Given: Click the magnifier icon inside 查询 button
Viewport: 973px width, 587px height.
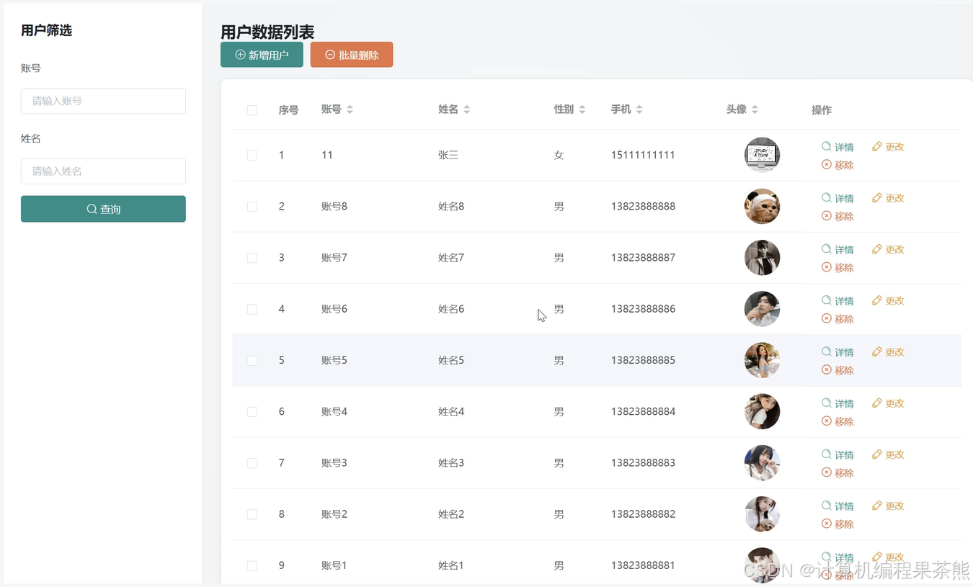Looking at the screenshot, I should [x=91, y=209].
